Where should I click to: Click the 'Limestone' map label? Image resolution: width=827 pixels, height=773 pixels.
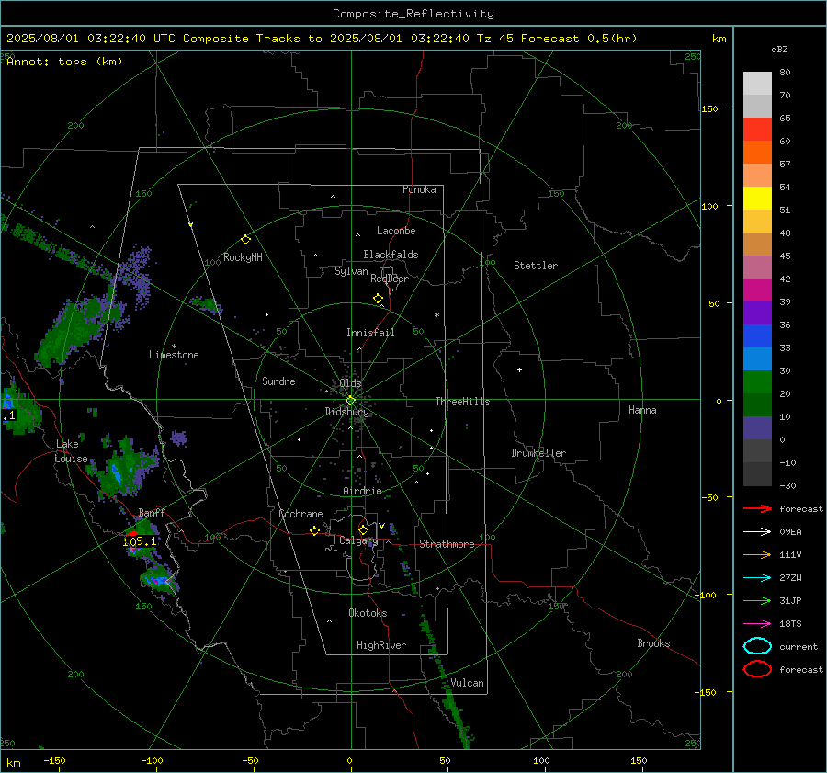[174, 355]
